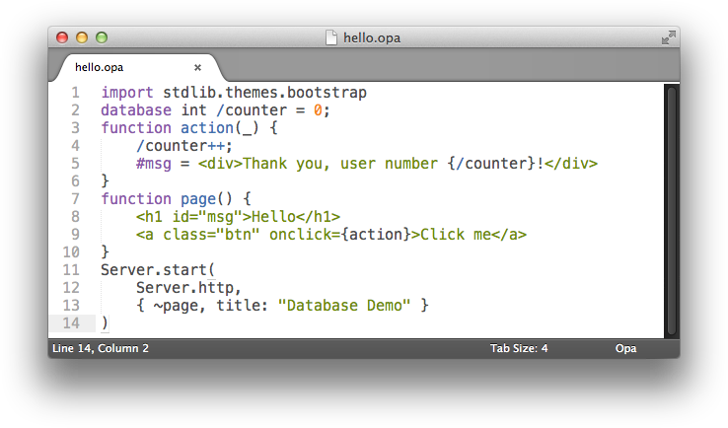Open the Opa syntax selector in status bar
The height and width of the screenshot is (428, 728).
[625, 348]
